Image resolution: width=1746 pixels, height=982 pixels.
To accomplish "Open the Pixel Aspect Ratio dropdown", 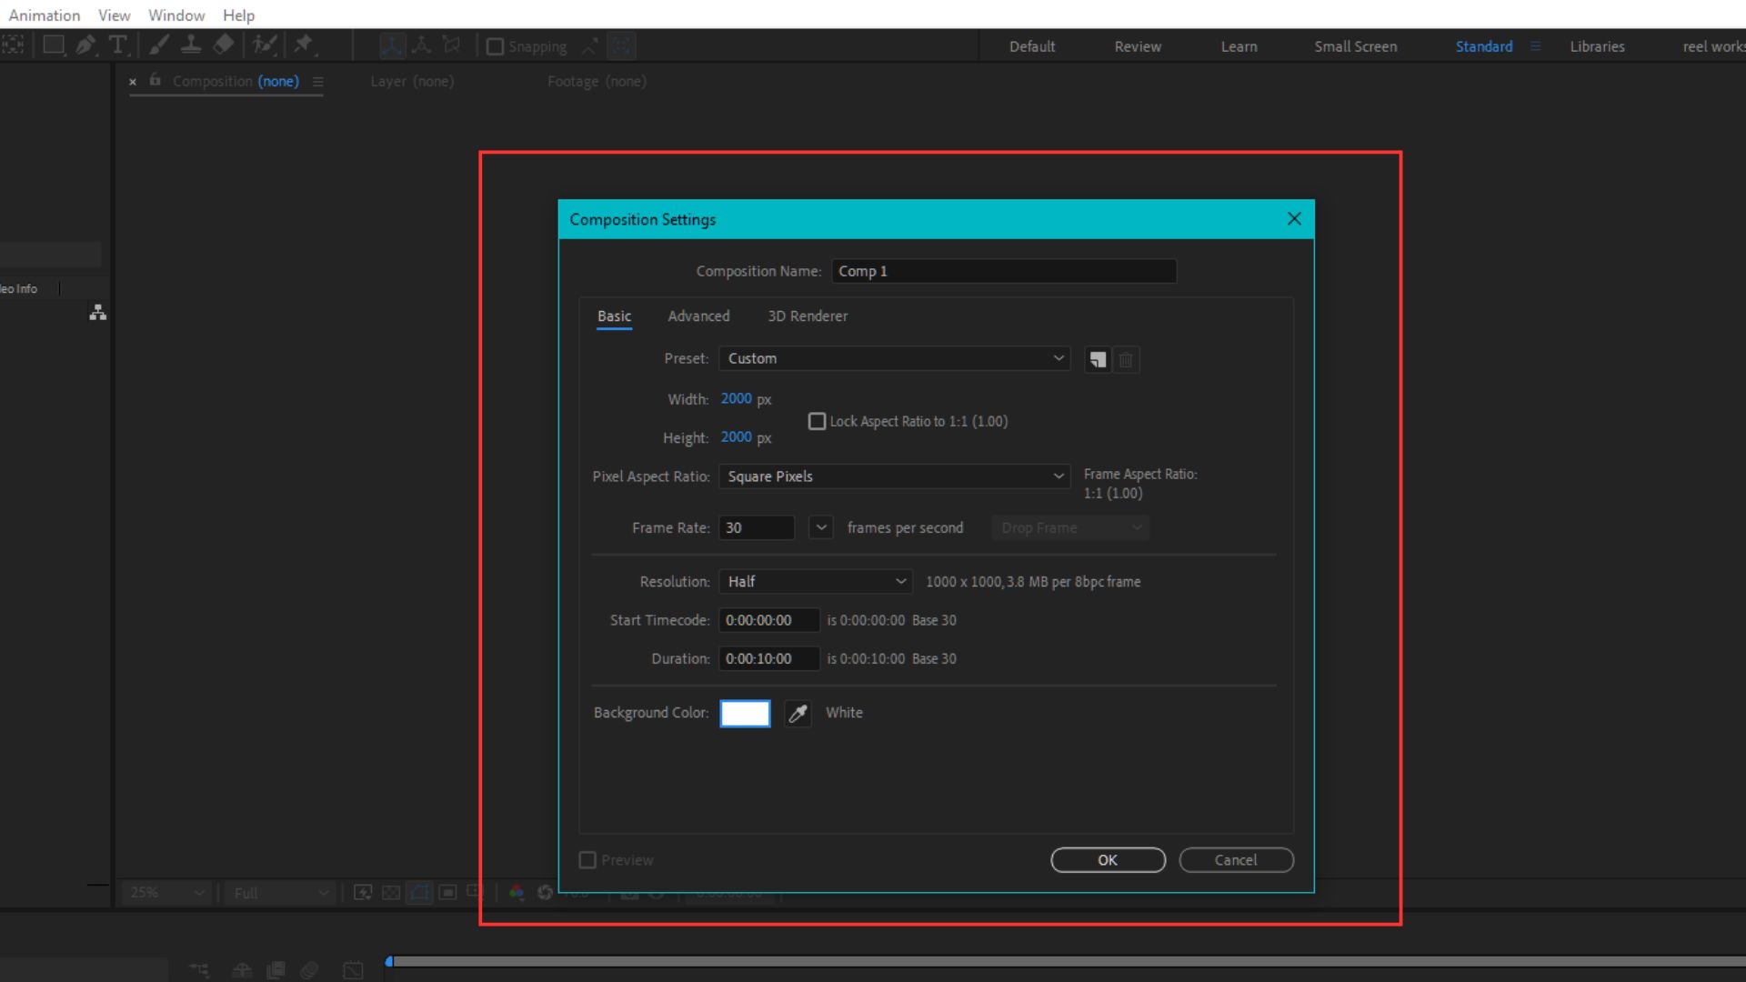I will [893, 476].
